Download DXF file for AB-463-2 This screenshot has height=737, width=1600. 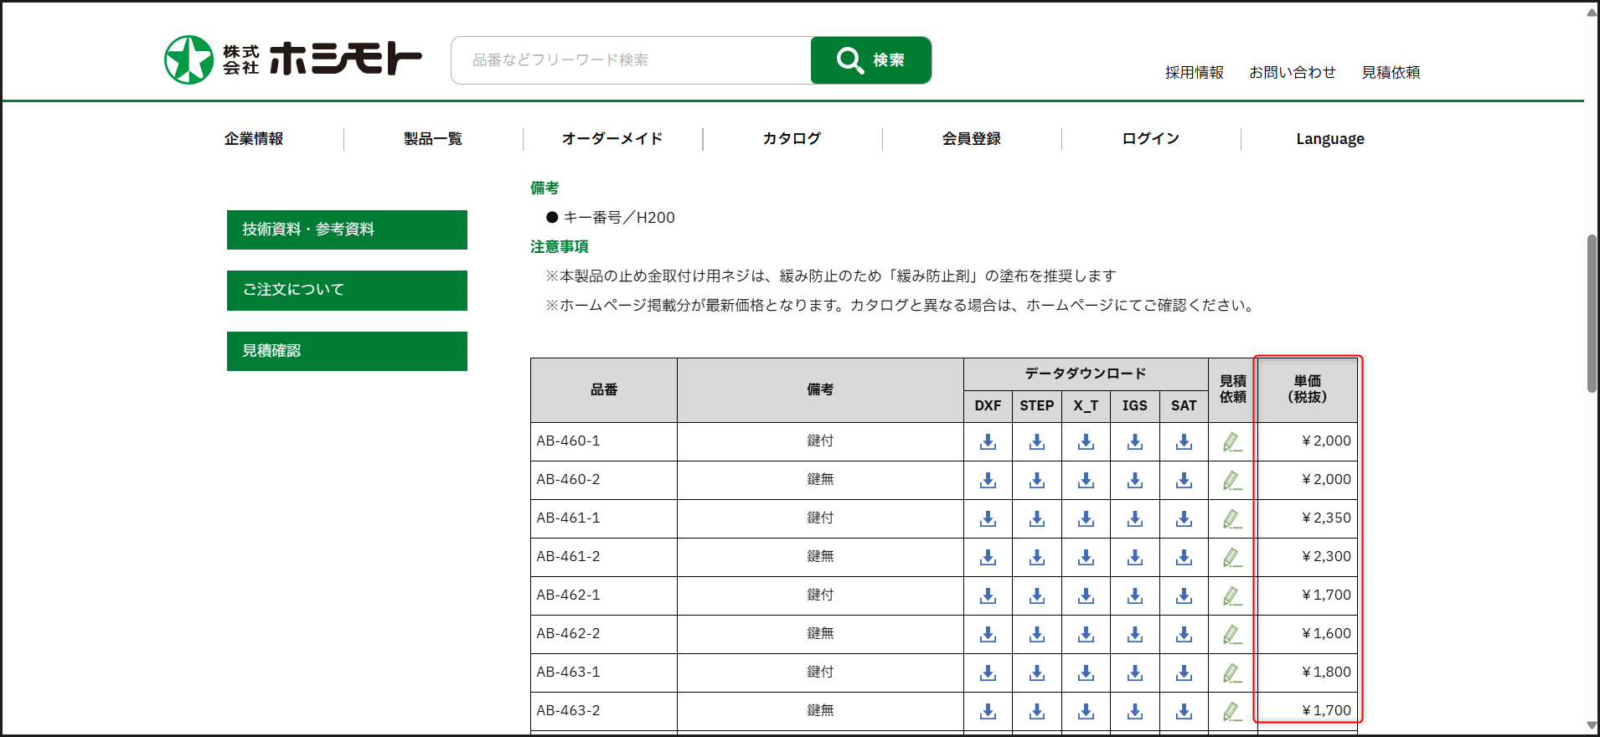(x=988, y=711)
